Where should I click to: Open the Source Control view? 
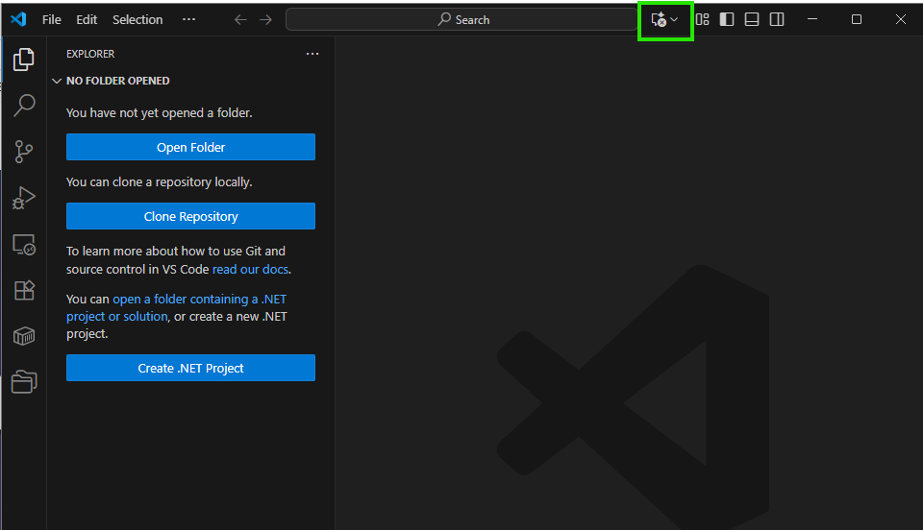click(23, 152)
